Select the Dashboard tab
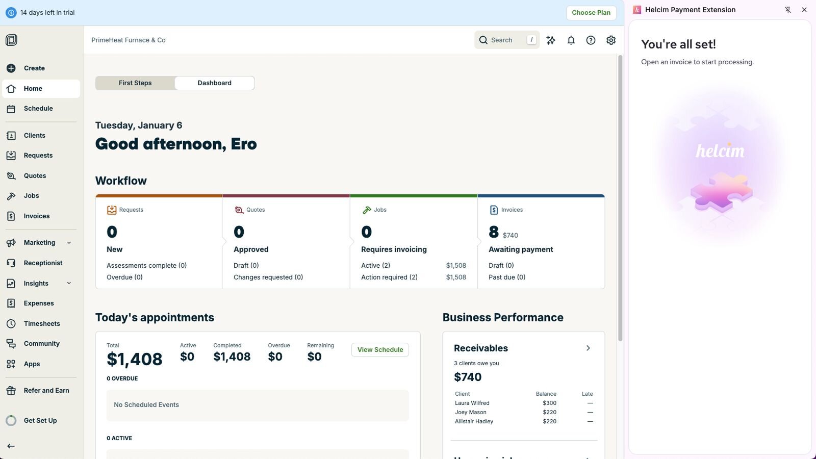 tap(214, 83)
